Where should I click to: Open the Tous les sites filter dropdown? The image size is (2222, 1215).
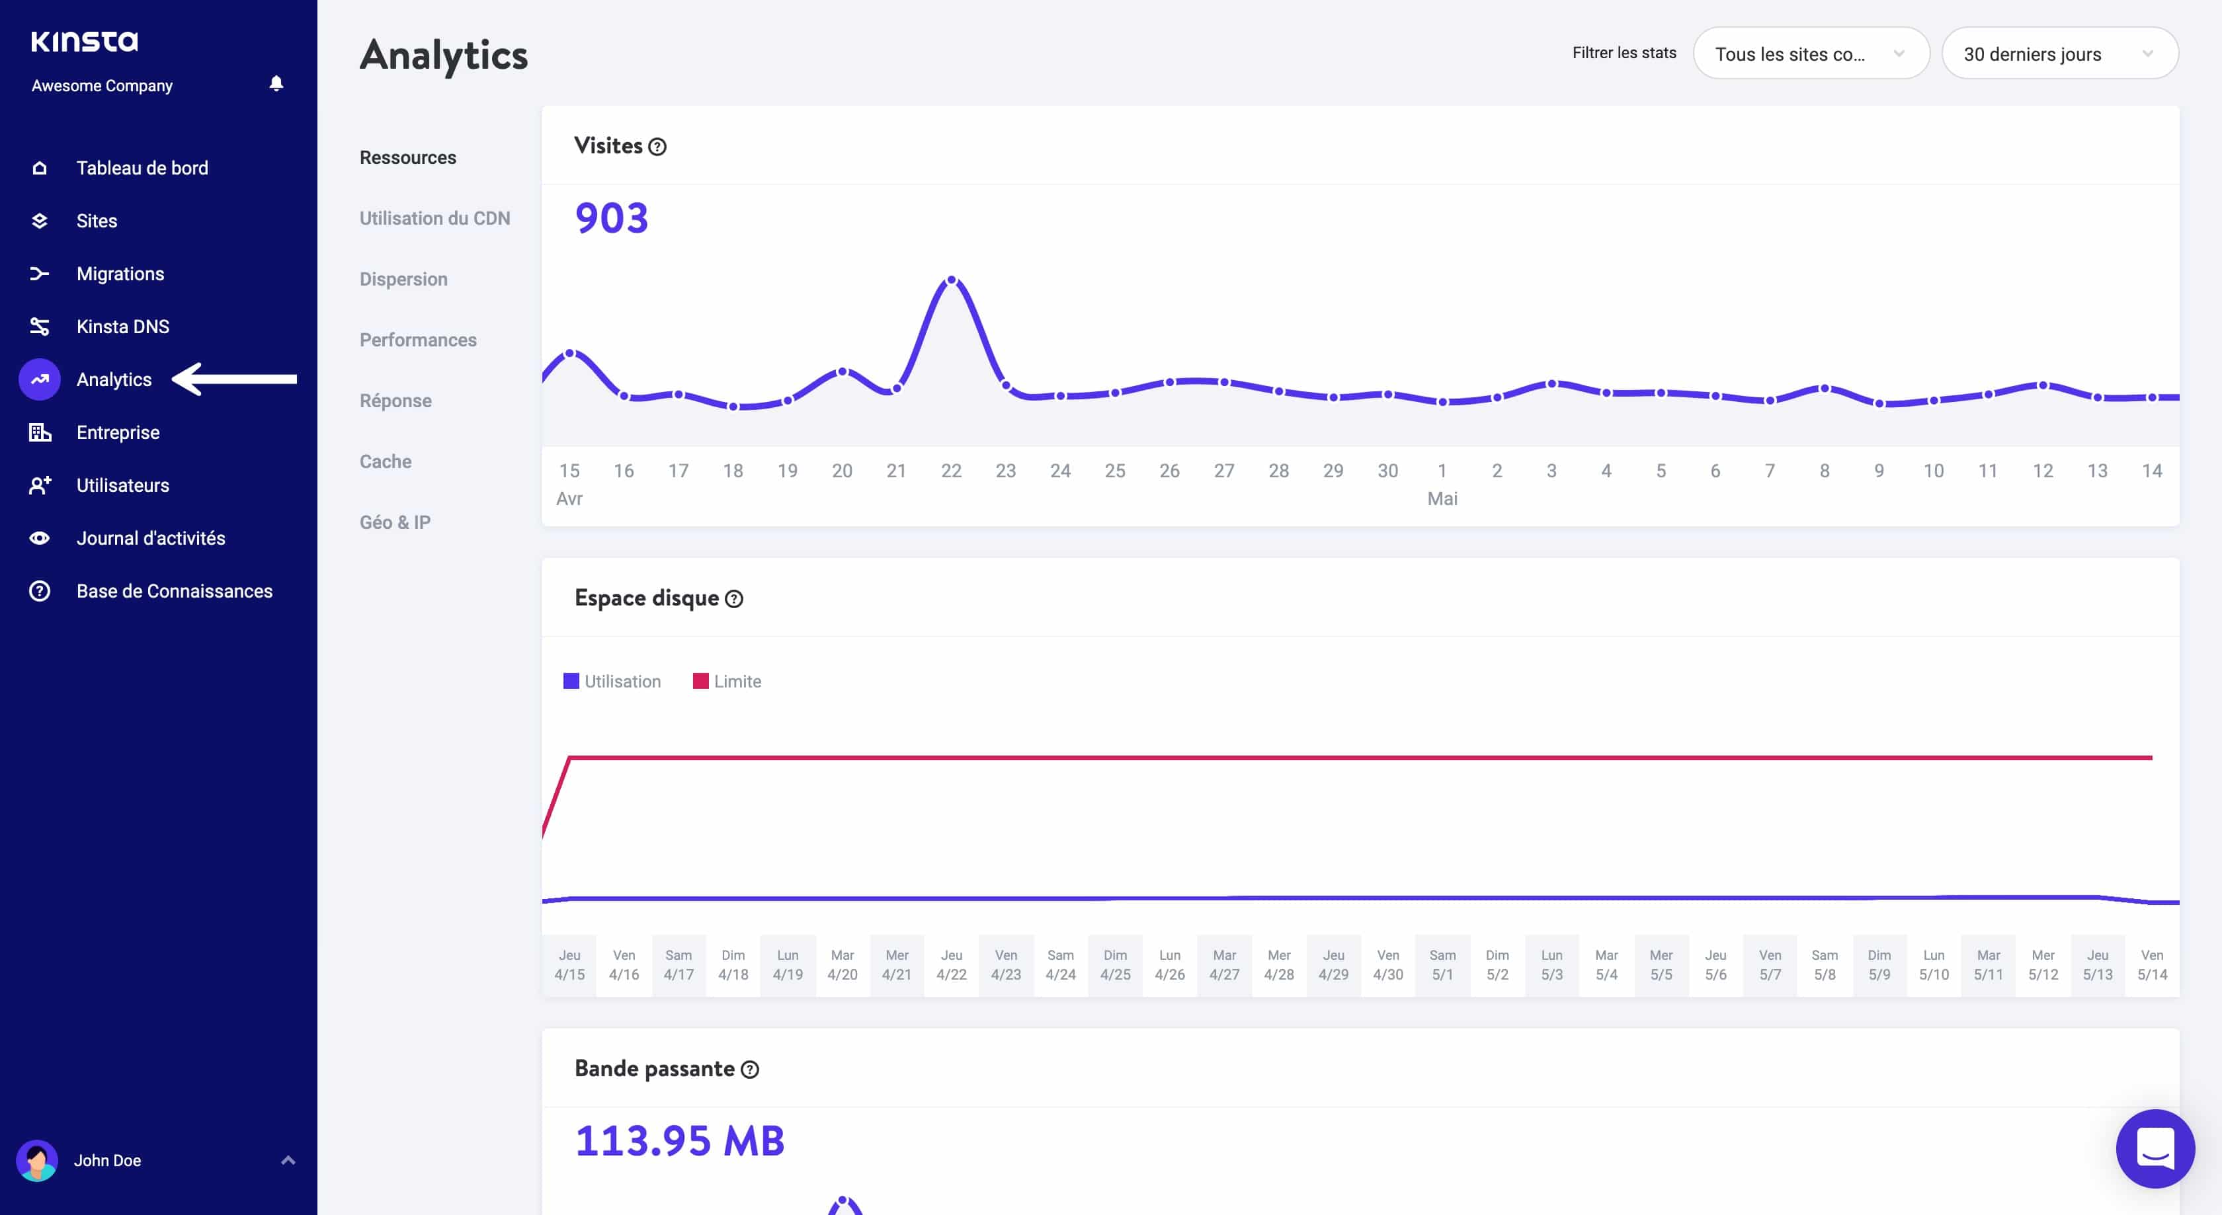(1810, 53)
